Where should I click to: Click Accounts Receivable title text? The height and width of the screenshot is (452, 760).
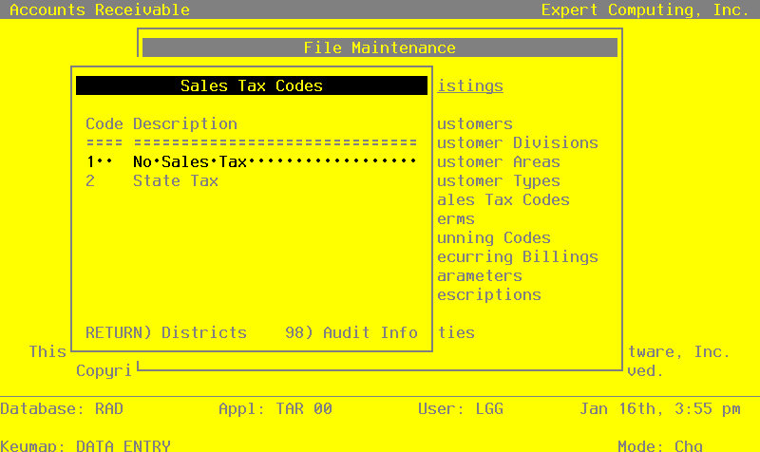[x=100, y=9]
